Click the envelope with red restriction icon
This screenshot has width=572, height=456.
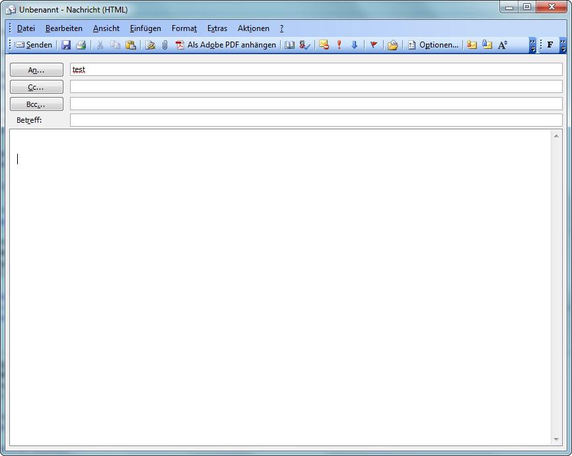click(324, 45)
